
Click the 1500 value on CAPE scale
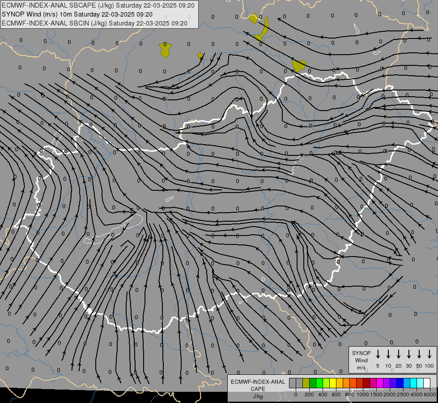[x=377, y=394]
